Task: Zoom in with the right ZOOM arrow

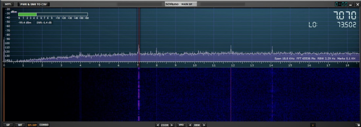Action: click(x=172, y=125)
